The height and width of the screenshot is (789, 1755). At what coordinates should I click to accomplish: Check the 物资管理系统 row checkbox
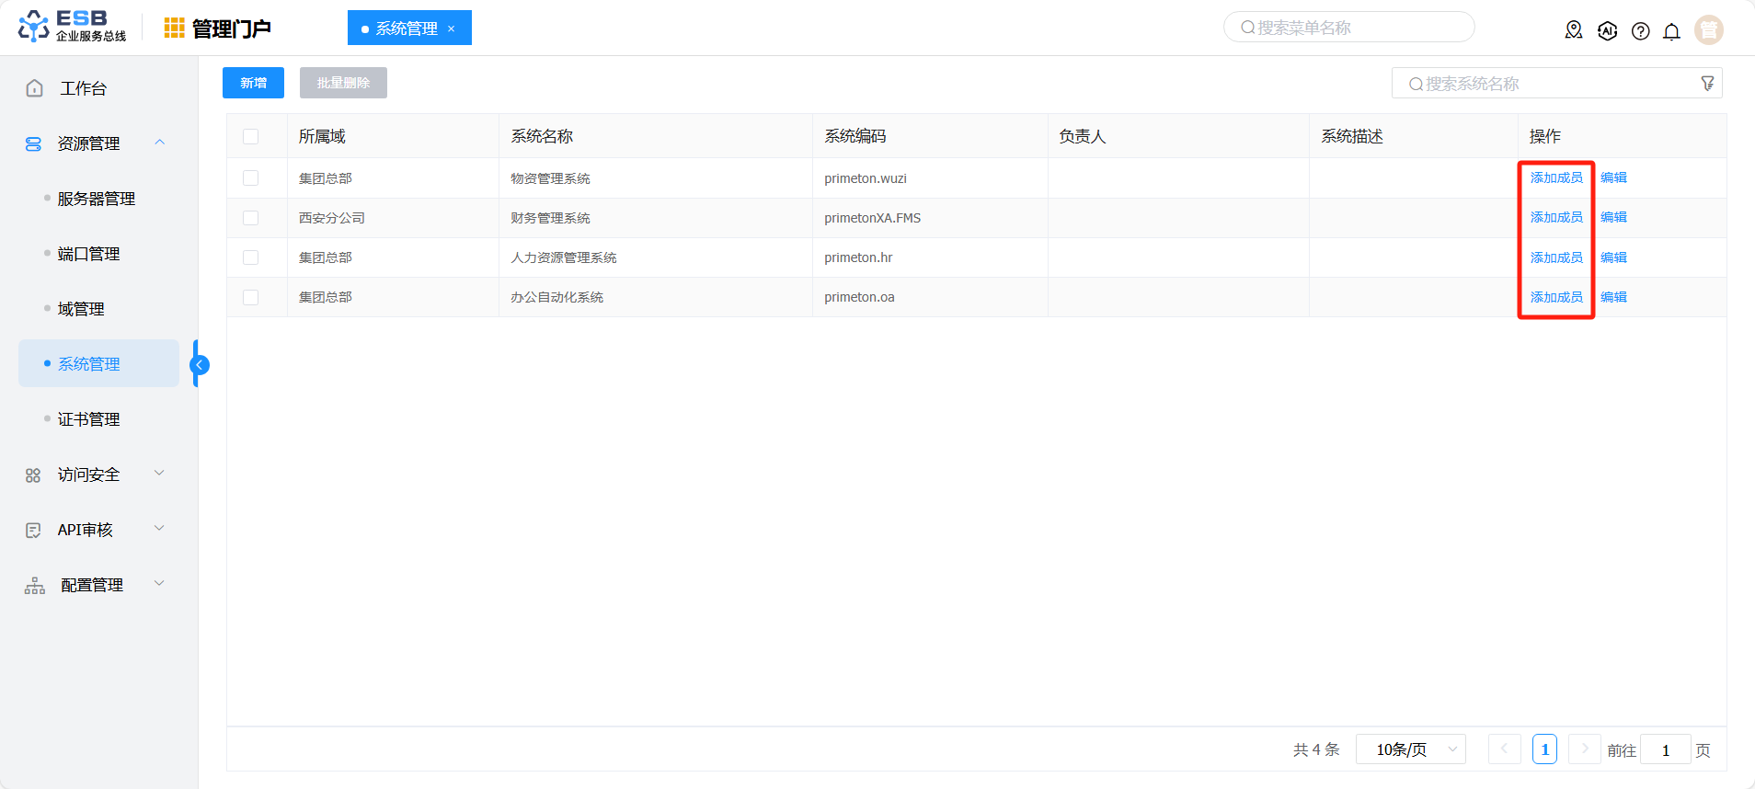click(x=250, y=177)
